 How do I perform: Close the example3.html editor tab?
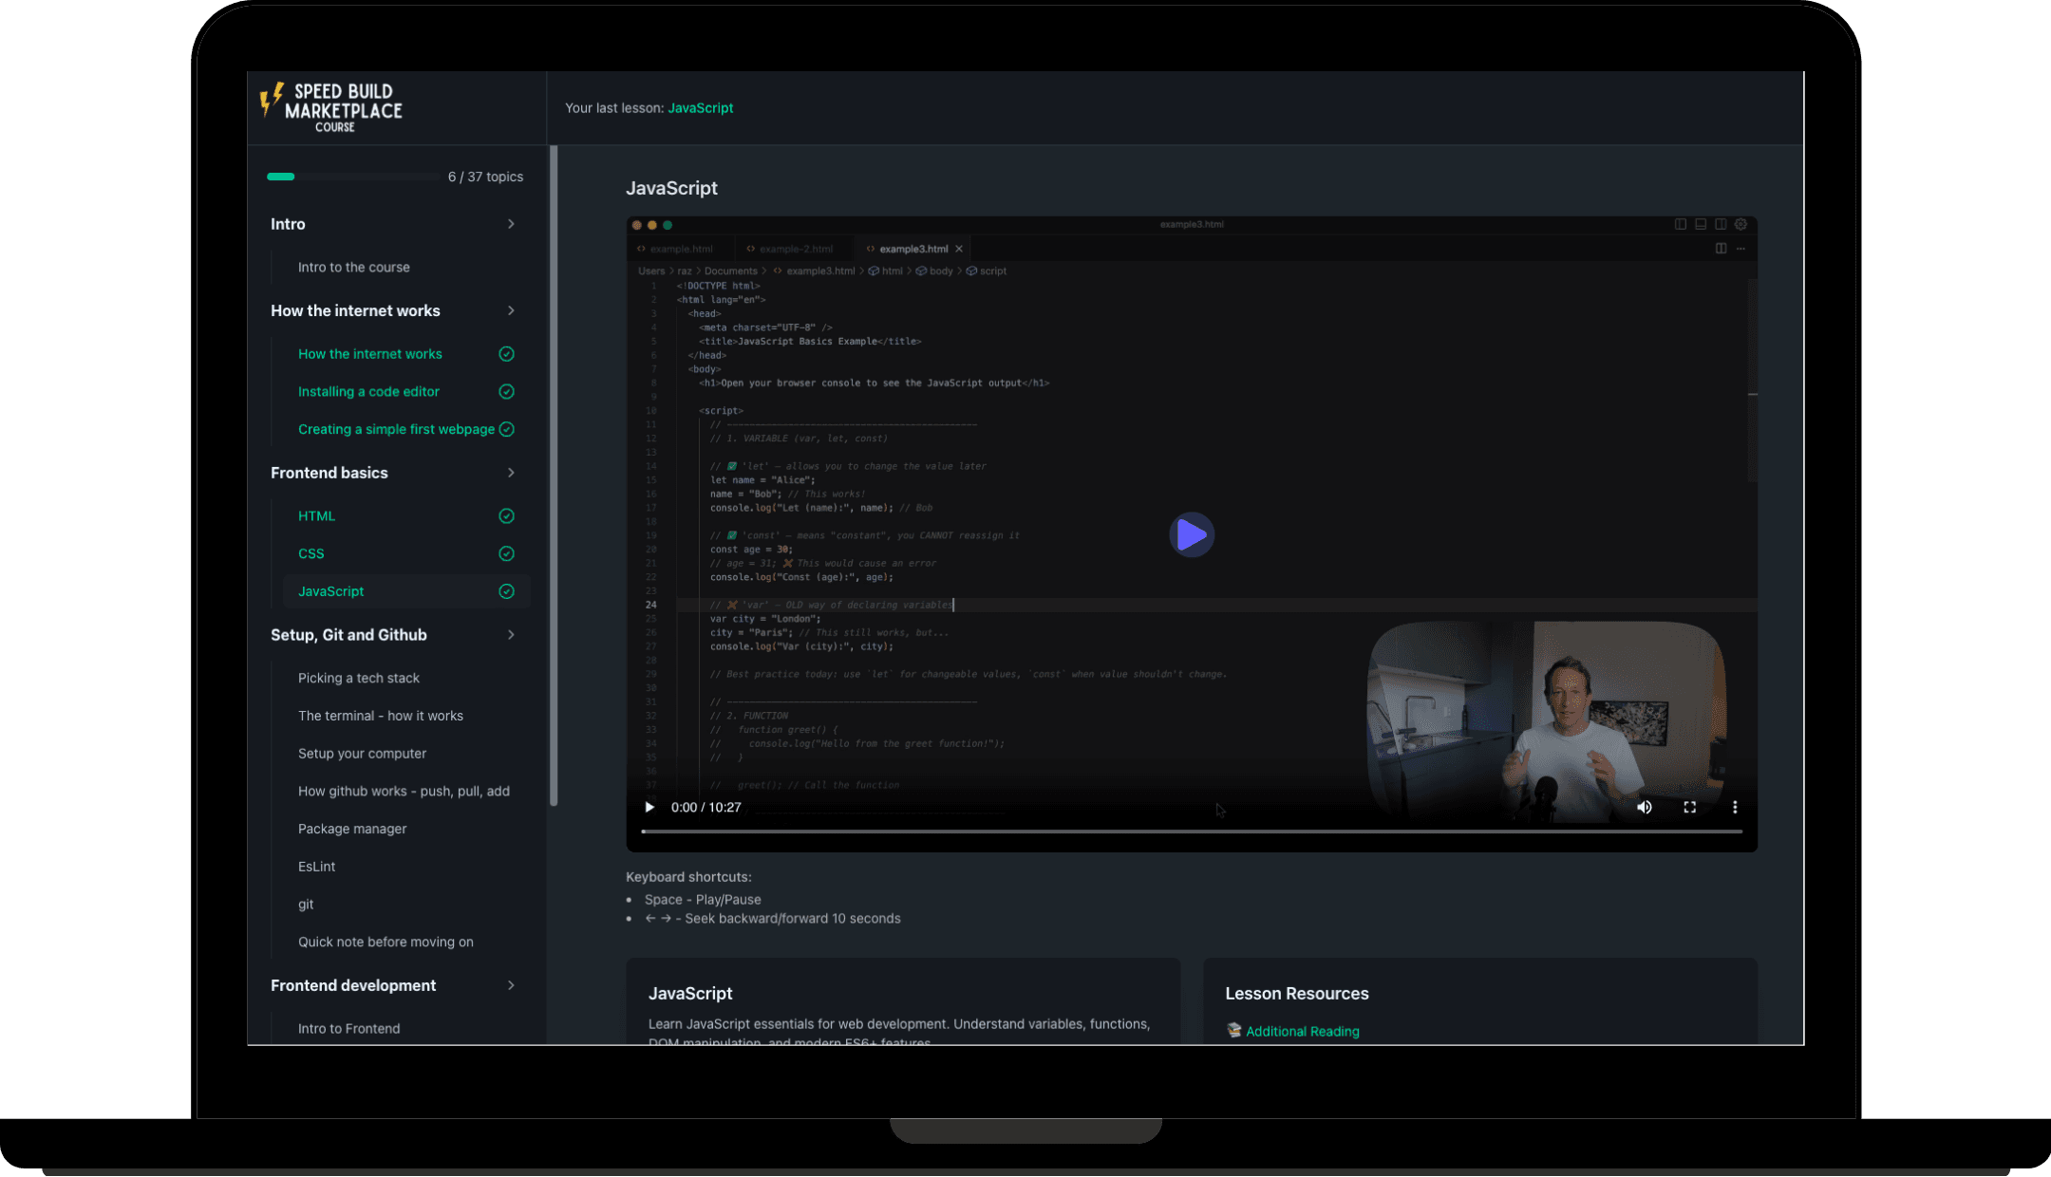[959, 249]
